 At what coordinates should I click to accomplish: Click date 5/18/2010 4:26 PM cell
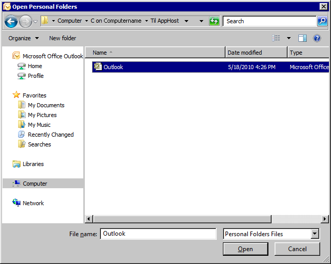click(252, 67)
